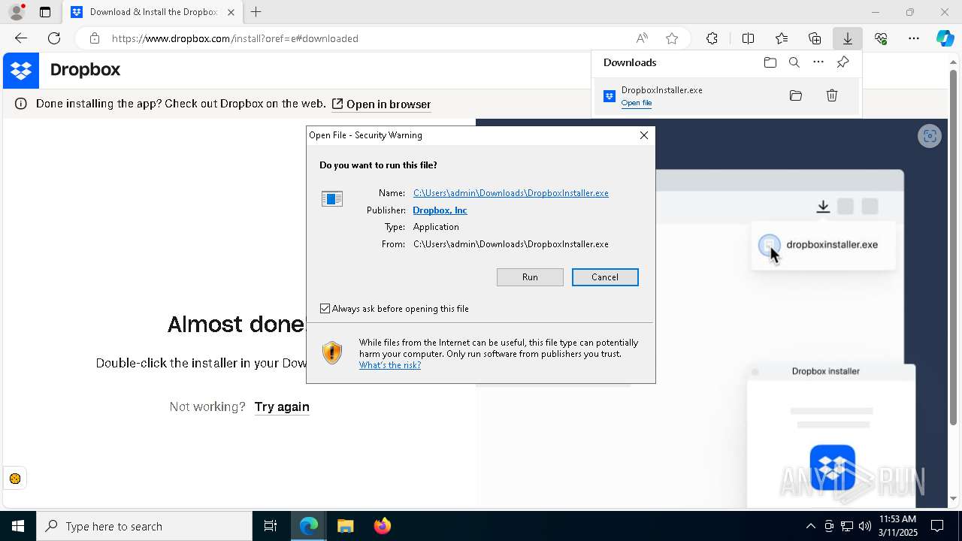Select the Download & Install Dropbox tab
This screenshot has height=541, width=962.
tap(153, 12)
